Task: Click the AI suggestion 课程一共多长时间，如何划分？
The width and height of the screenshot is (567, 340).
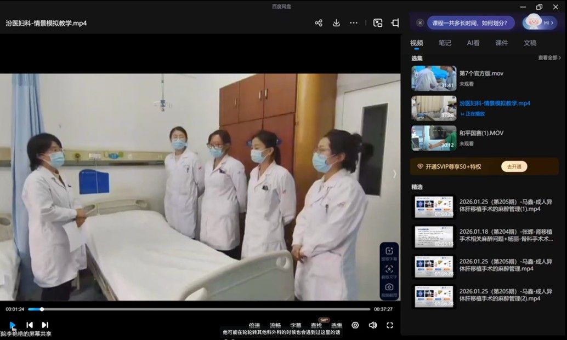Action: [x=470, y=23]
